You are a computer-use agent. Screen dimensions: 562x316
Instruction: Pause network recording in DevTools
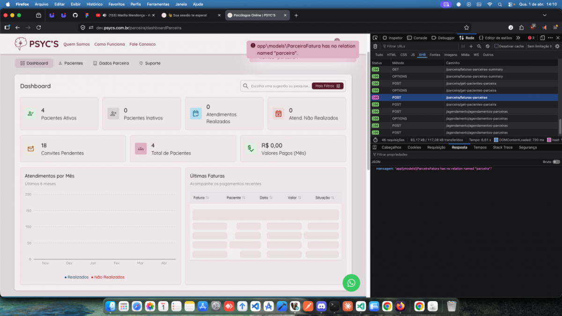point(463,46)
